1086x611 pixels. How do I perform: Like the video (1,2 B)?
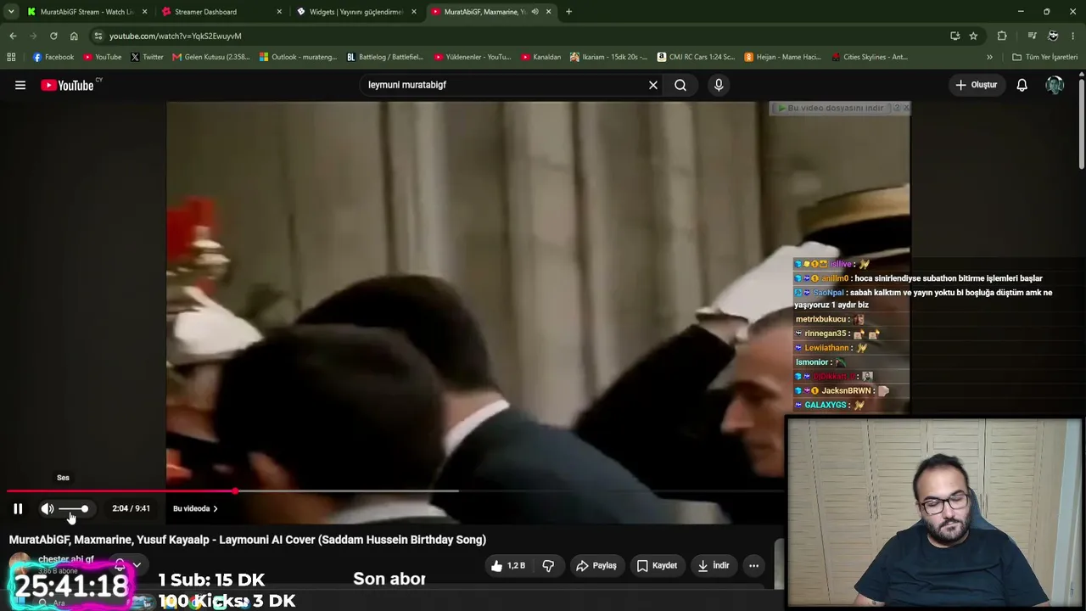507,565
